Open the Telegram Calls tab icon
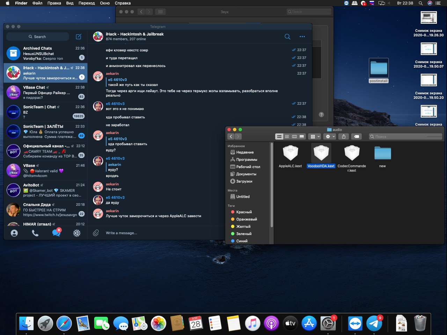Screen dimensions: 447x335 pyautogui.click(x=35, y=233)
